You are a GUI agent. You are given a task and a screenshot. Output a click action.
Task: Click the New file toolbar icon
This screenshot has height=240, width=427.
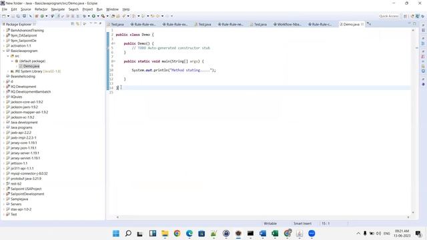pos(3,16)
